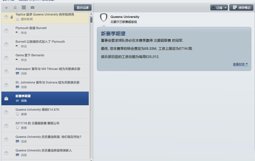Click 保存笔记 button
Screen dimensions: 255x161
[x=241, y=8]
